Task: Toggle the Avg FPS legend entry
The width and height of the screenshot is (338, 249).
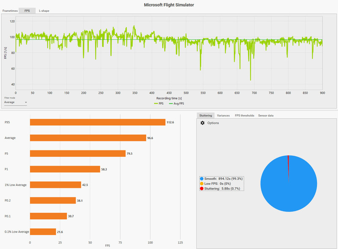Action: 176,104
